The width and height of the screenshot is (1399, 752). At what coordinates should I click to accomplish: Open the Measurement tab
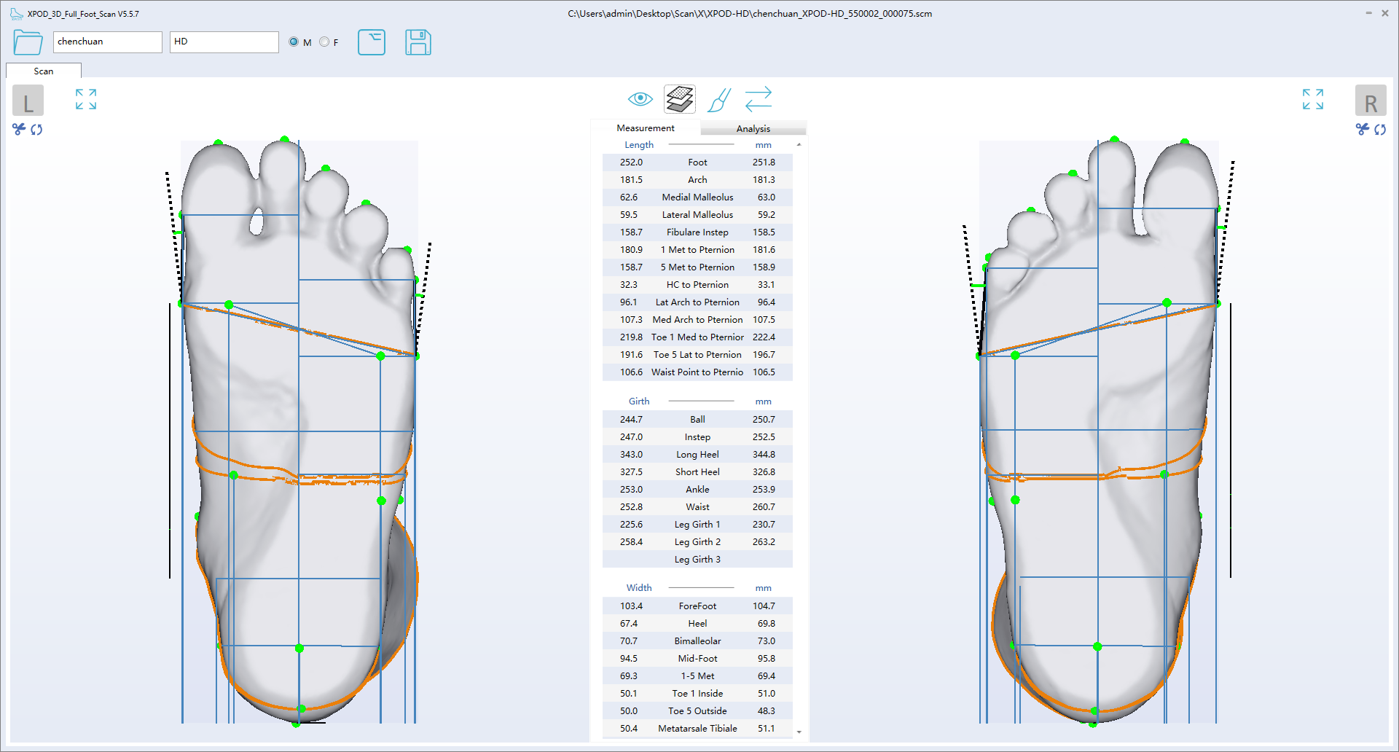click(645, 128)
